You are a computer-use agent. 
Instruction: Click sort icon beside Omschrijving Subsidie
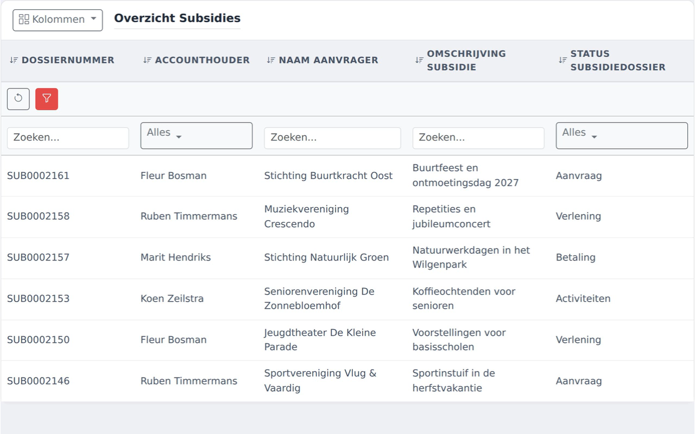[x=419, y=60]
